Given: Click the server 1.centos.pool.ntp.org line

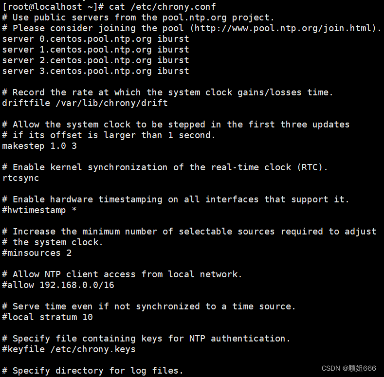Looking at the screenshot, I should [x=95, y=50].
